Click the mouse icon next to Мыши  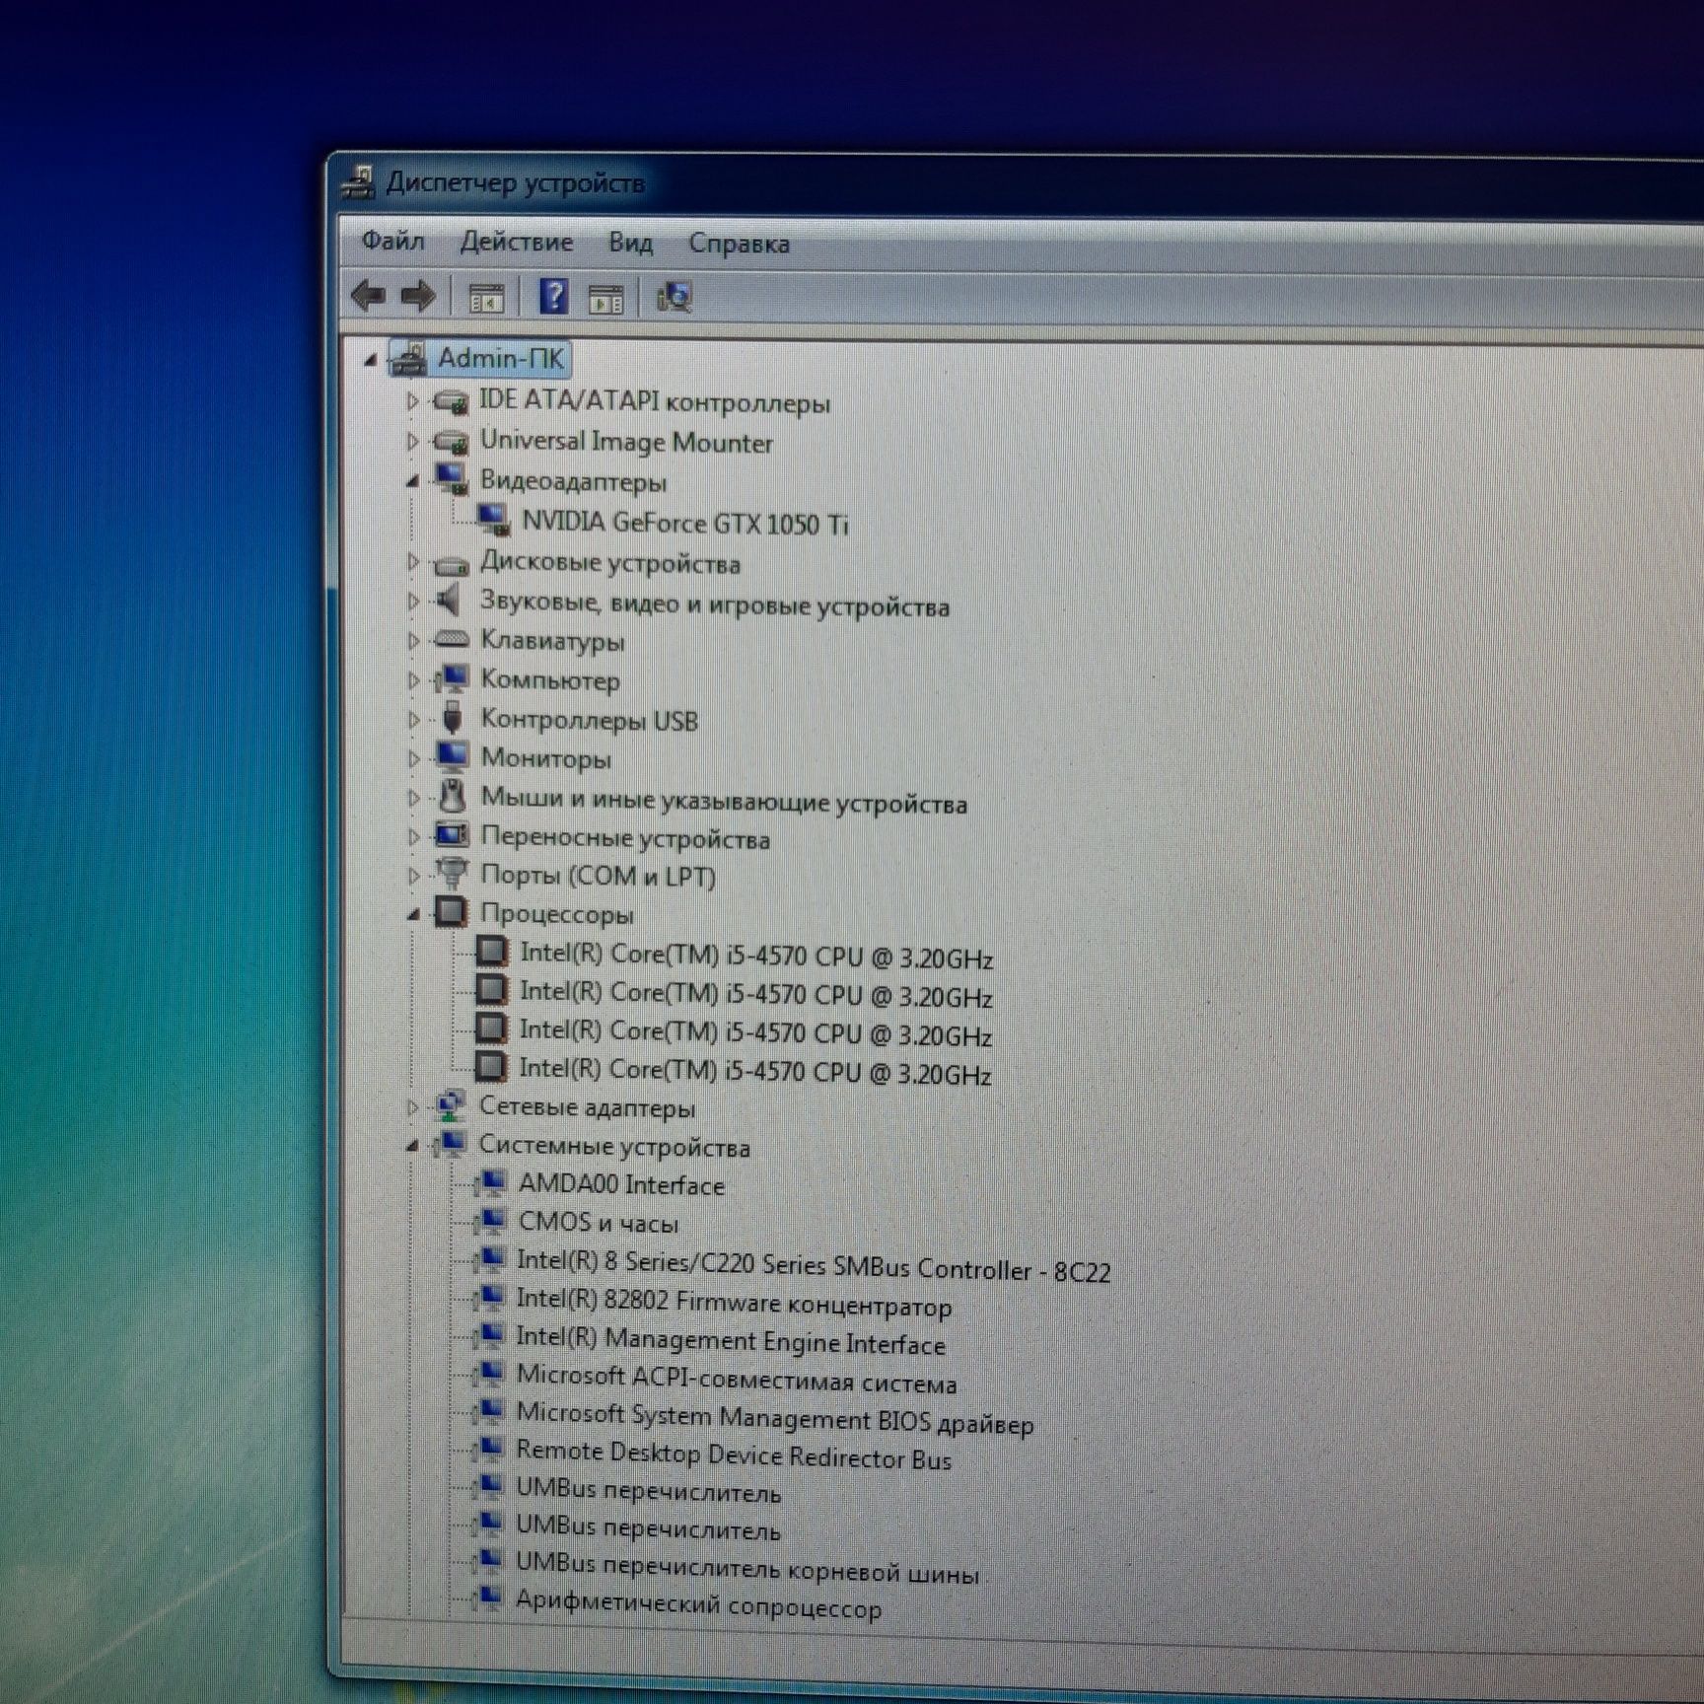click(452, 796)
